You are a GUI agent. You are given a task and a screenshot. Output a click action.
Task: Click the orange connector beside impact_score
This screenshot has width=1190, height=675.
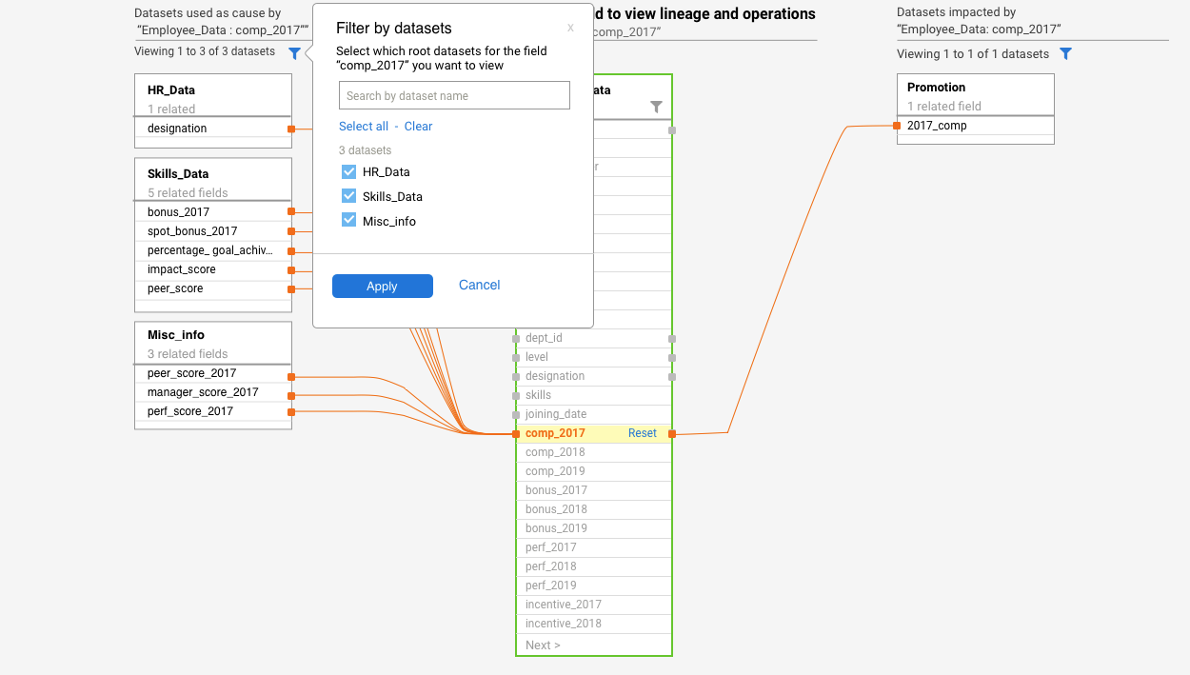(x=291, y=269)
